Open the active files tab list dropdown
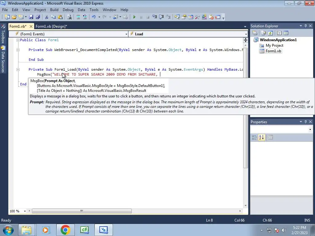 coord(245,26)
